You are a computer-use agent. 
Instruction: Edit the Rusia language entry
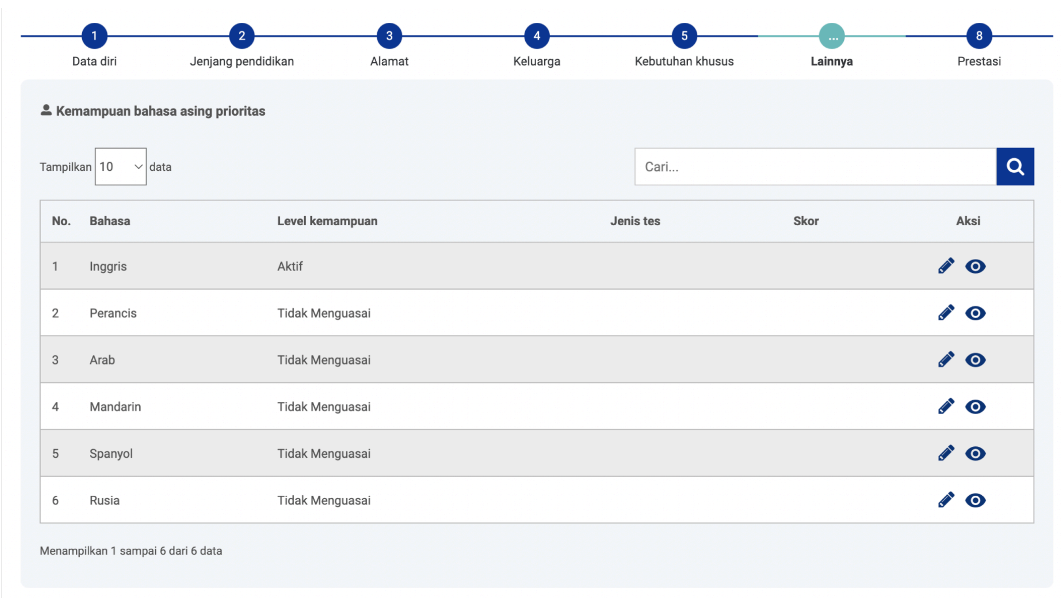point(946,500)
